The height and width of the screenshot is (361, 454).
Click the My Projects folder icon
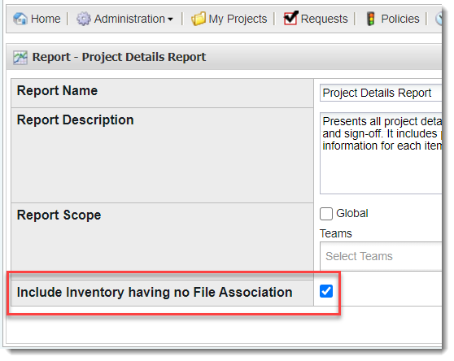pyautogui.click(x=199, y=19)
